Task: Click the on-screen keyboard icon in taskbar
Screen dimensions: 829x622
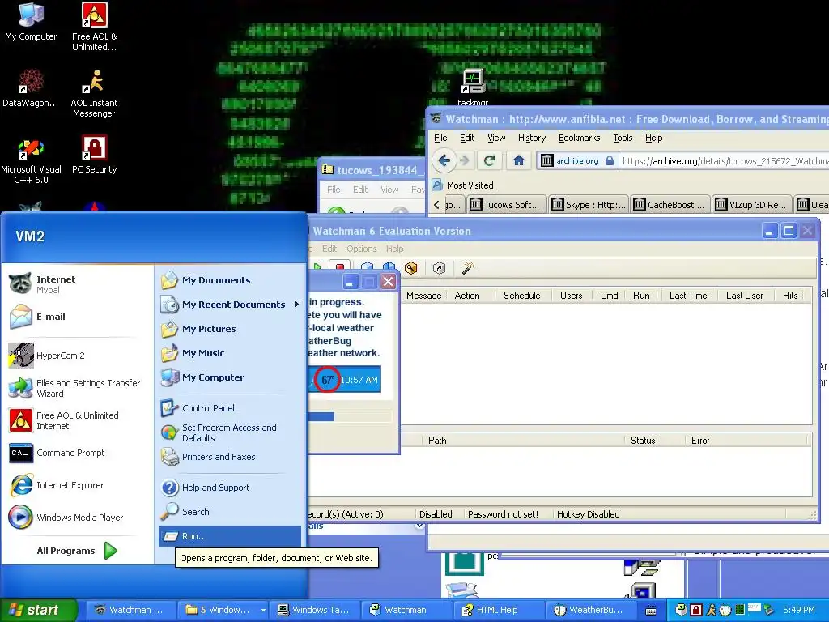Action: 652,611
